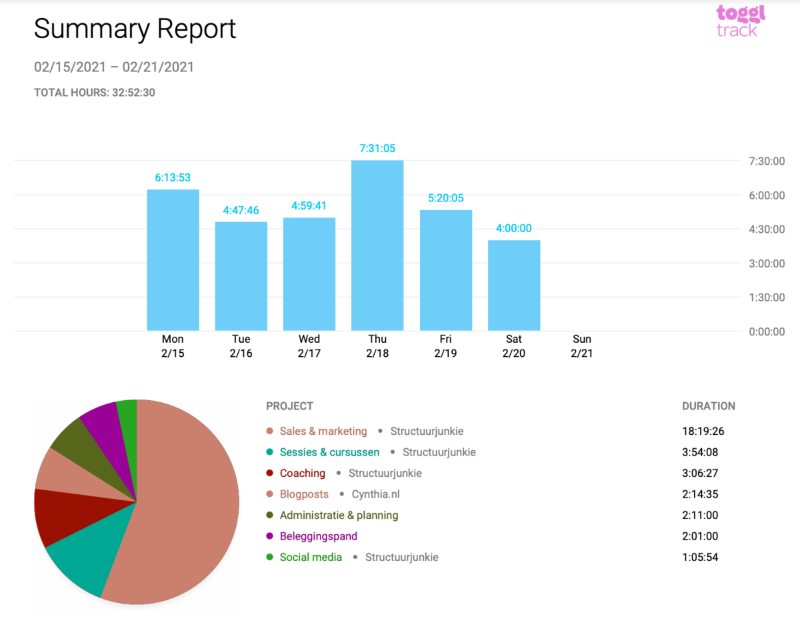This screenshot has height=625, width=800.
Task: Open the Sessies & cursussen project
Action: click(329, 452)
